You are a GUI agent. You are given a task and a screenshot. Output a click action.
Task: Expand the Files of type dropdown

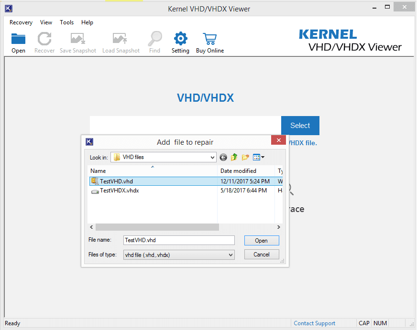click(230, 255)
